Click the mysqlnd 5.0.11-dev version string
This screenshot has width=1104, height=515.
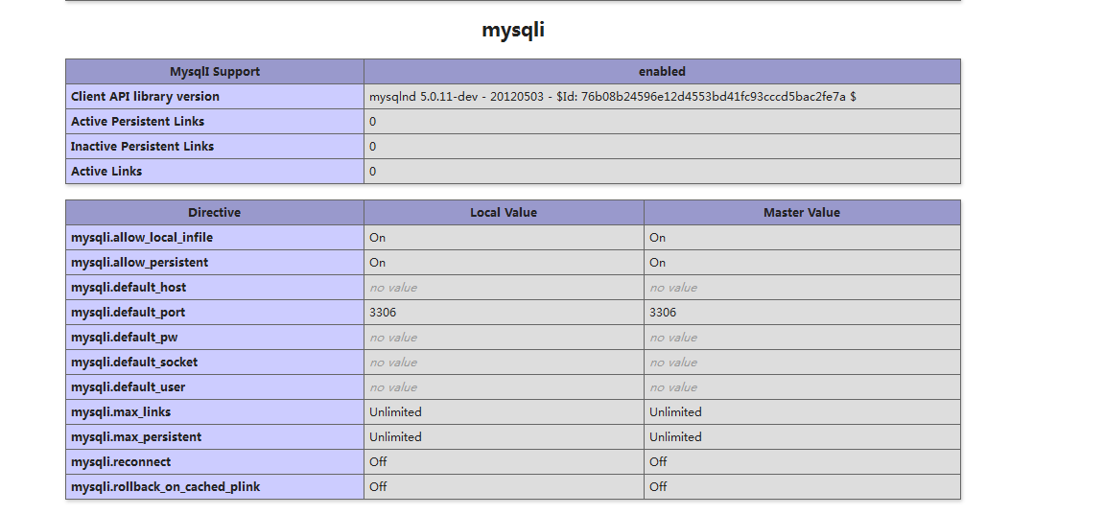click(x=613, y=97)
